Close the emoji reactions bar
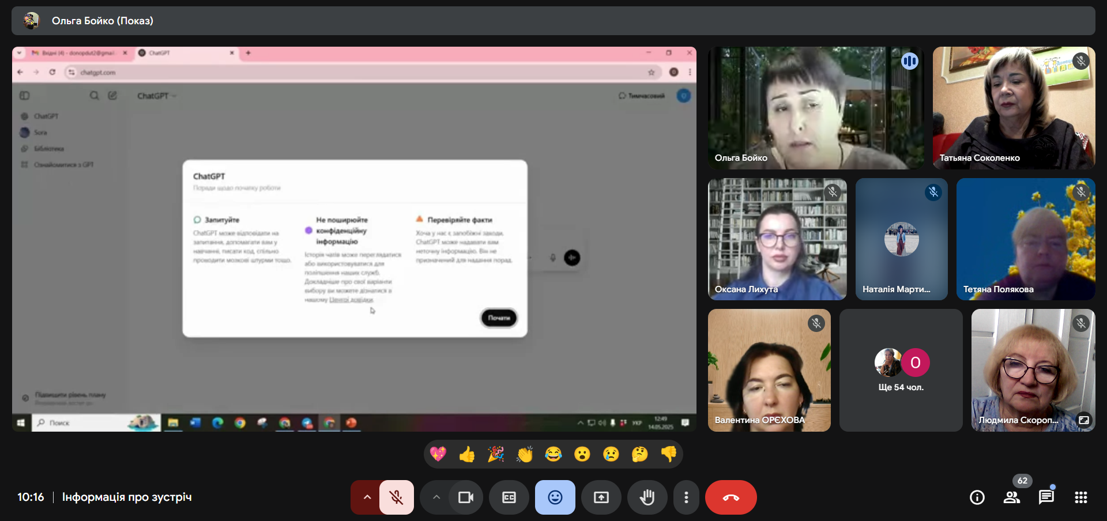1107x521 pixels. point(555,497)
